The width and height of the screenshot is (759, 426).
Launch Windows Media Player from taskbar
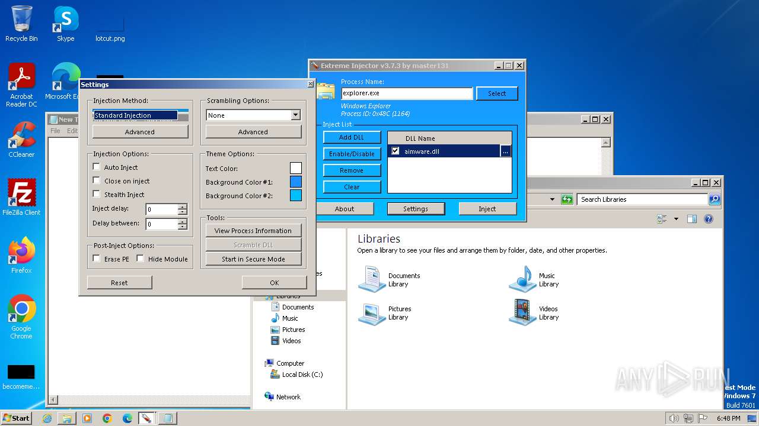coord(87,418)
